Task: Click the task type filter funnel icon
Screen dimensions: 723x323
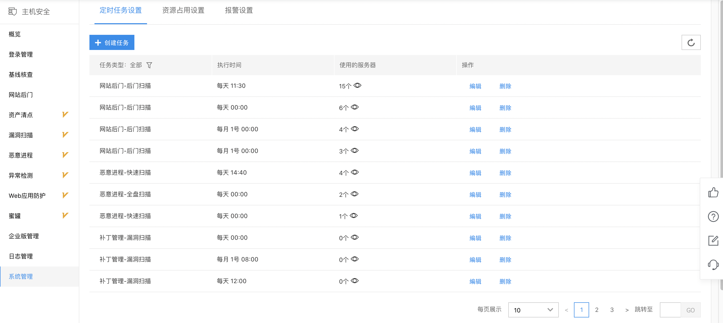Action: point(149,65)
